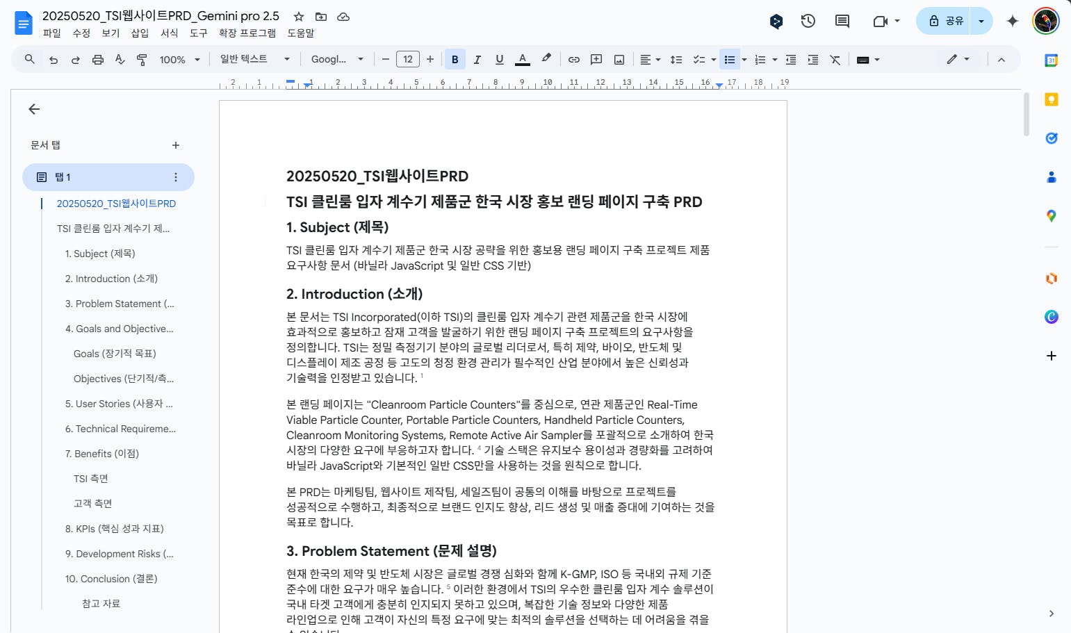
Task: Toggle the checklist
Action: [699, 60]
